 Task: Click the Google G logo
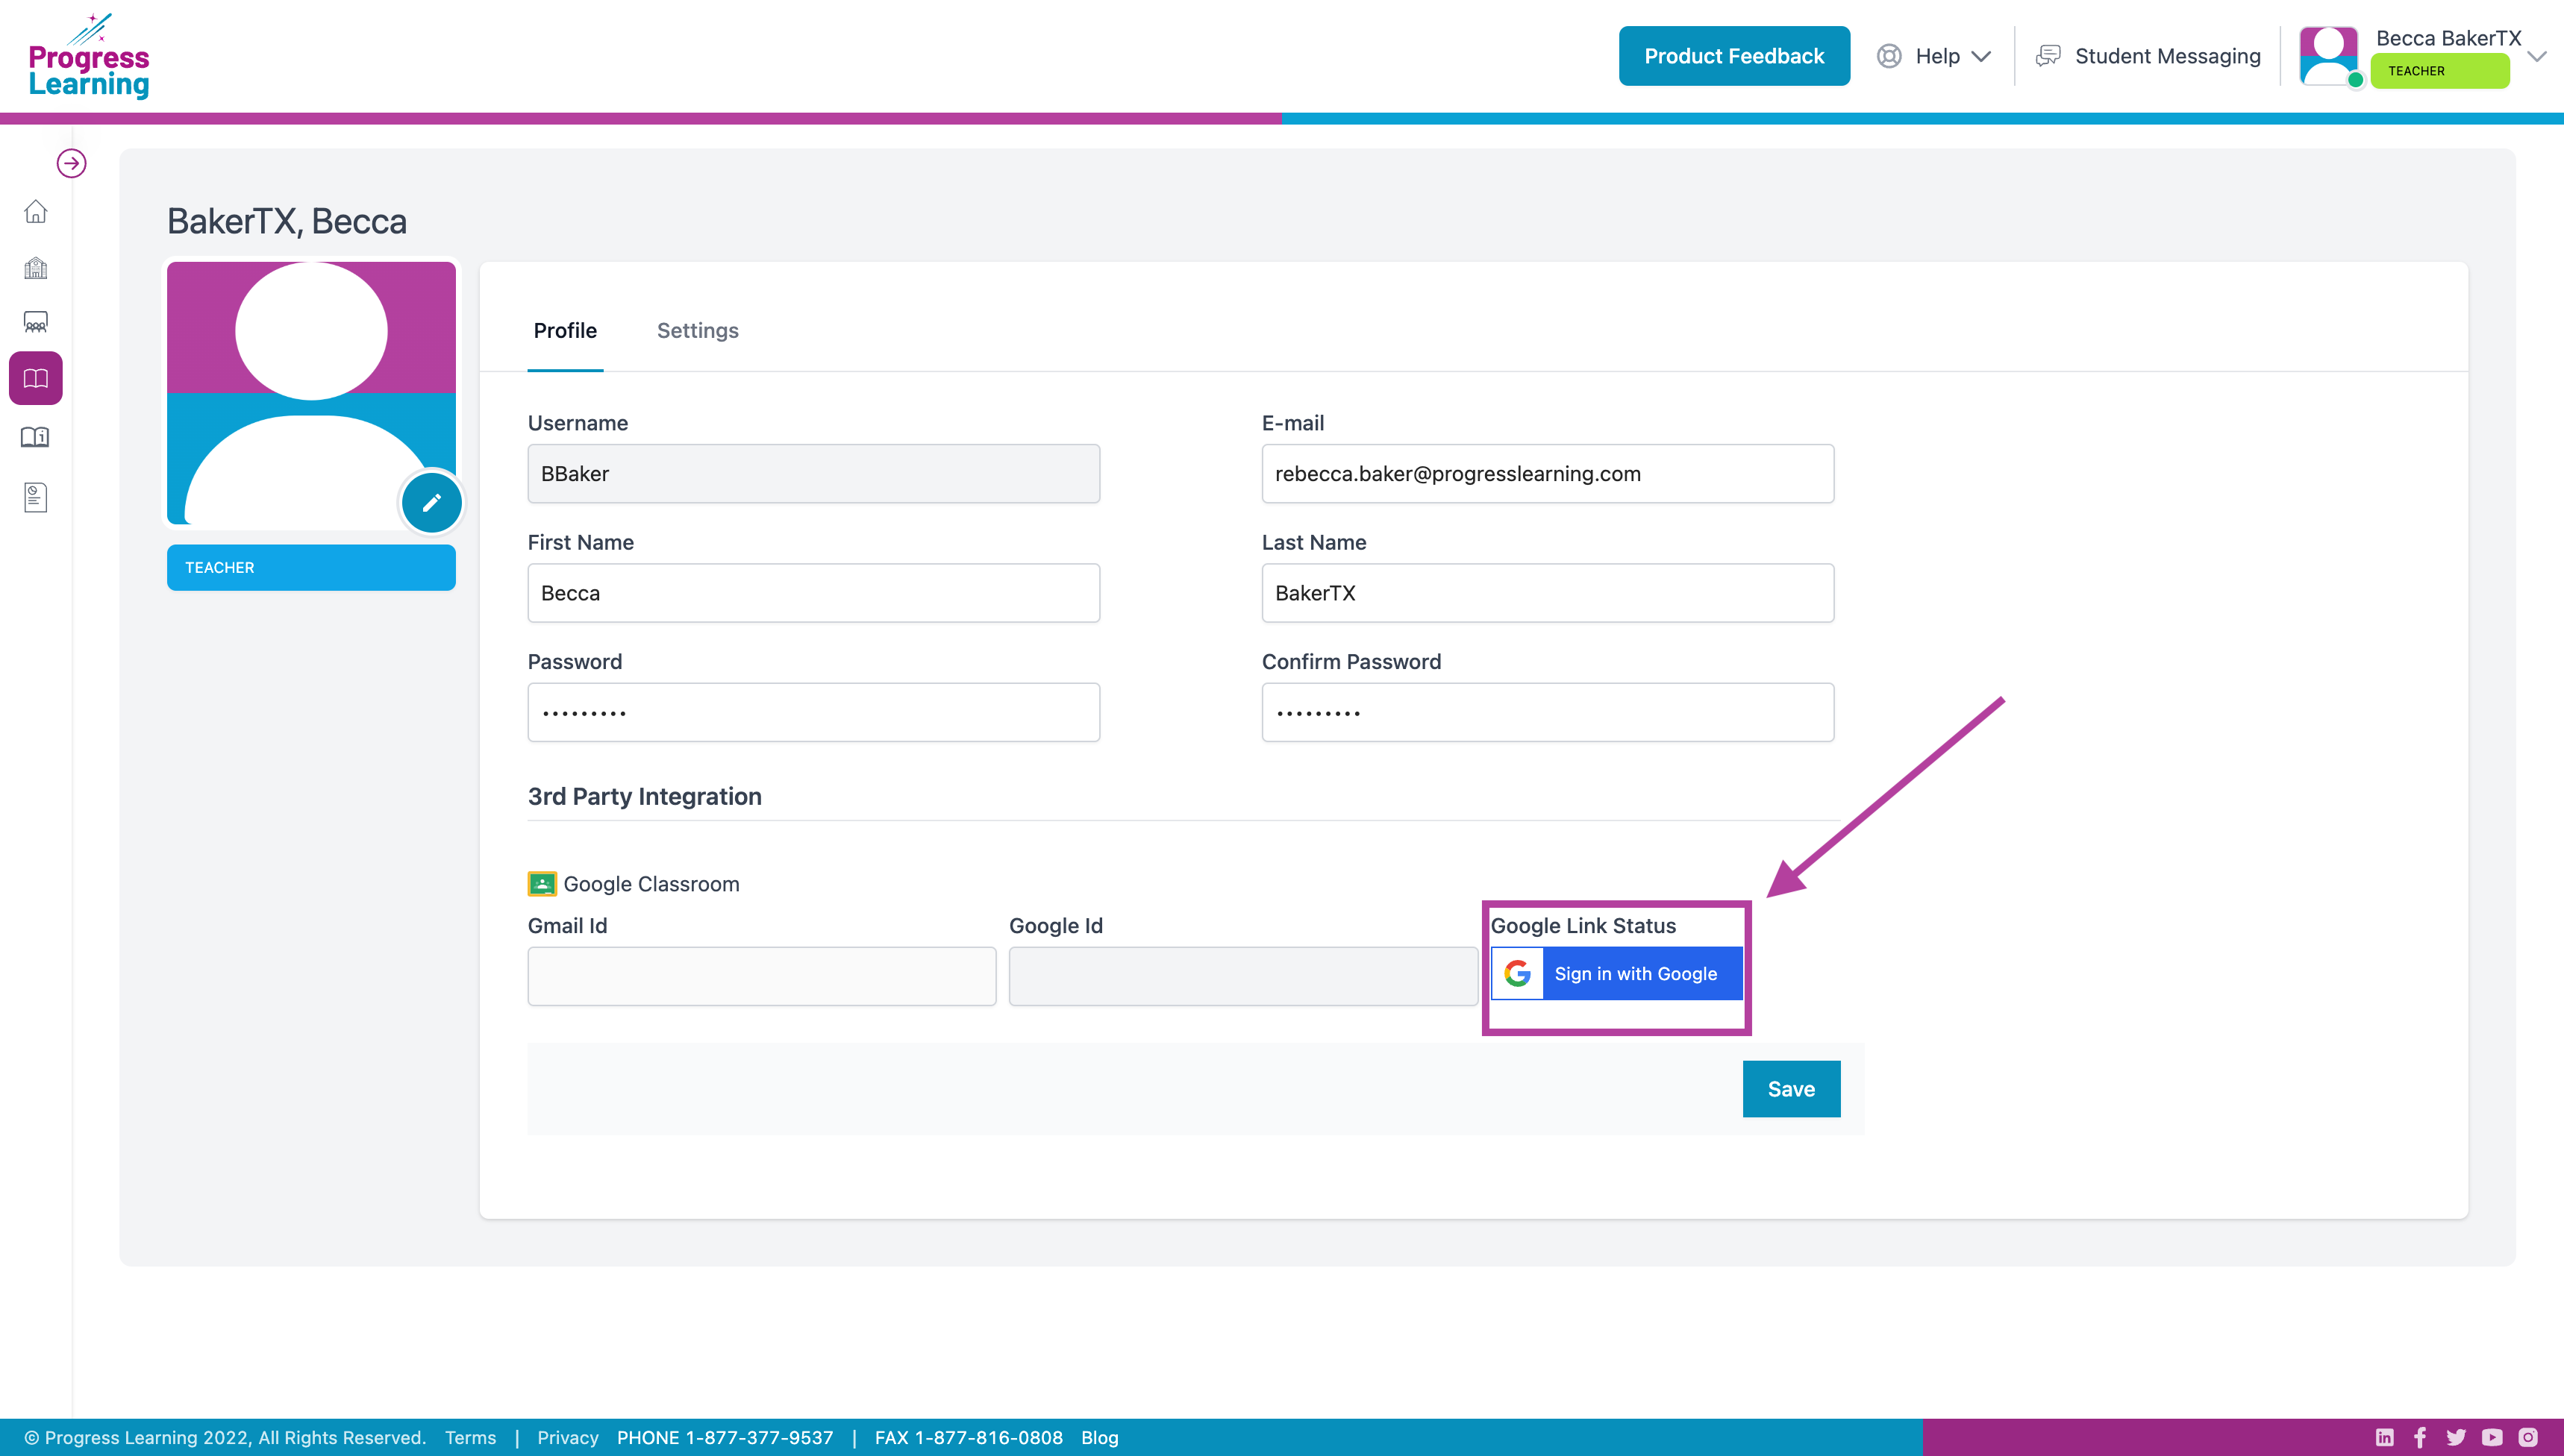[x=1518, y=973]
